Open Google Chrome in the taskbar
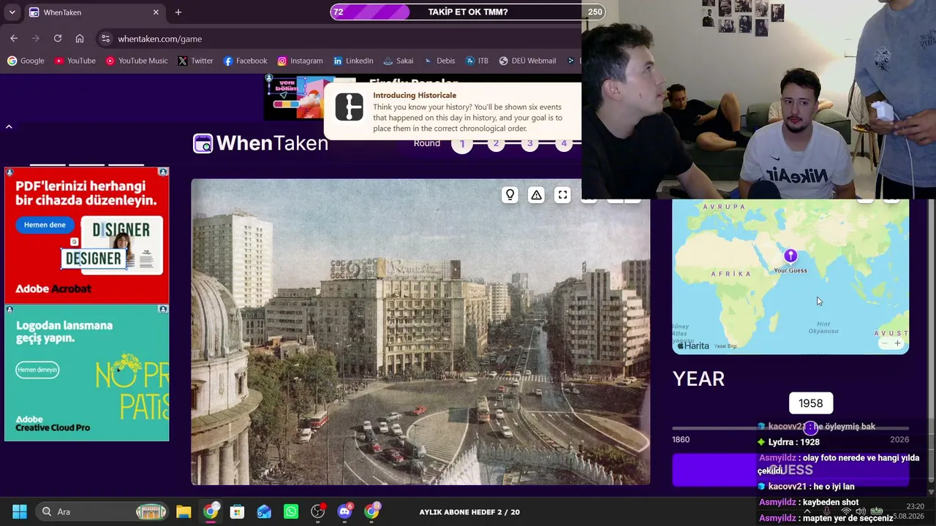This screenshot has height=526, width=936. click(211, 511)
